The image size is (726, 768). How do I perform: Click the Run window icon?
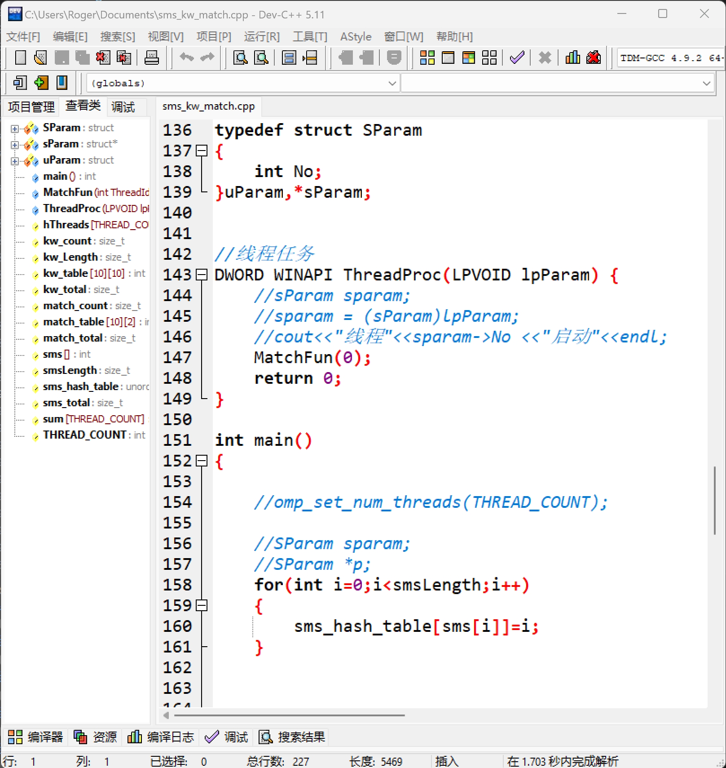click(448, 58)
